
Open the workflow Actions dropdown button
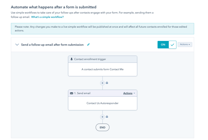185,44
